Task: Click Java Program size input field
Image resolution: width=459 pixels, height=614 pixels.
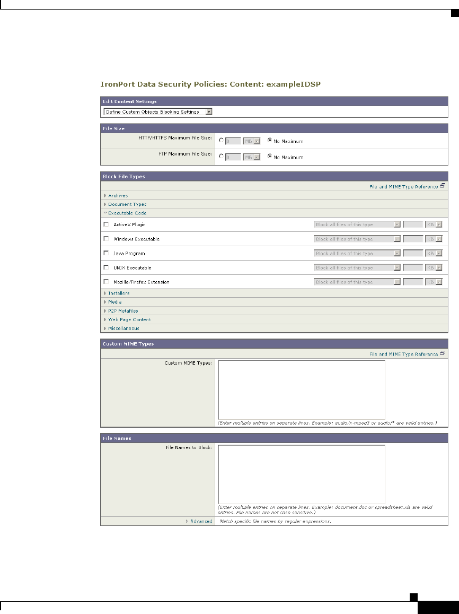Action: pyautogui.click(x=413, y=253)
